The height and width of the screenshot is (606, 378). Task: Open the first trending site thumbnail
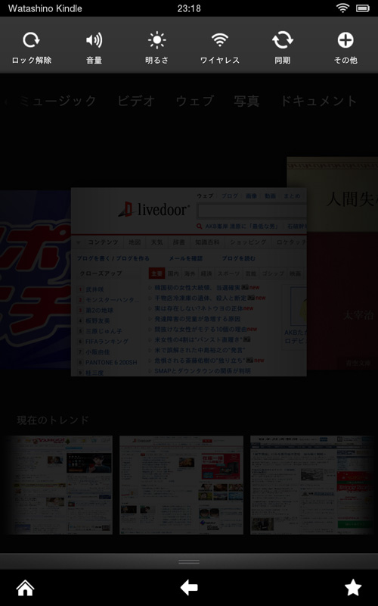click(x=59, y=485)
